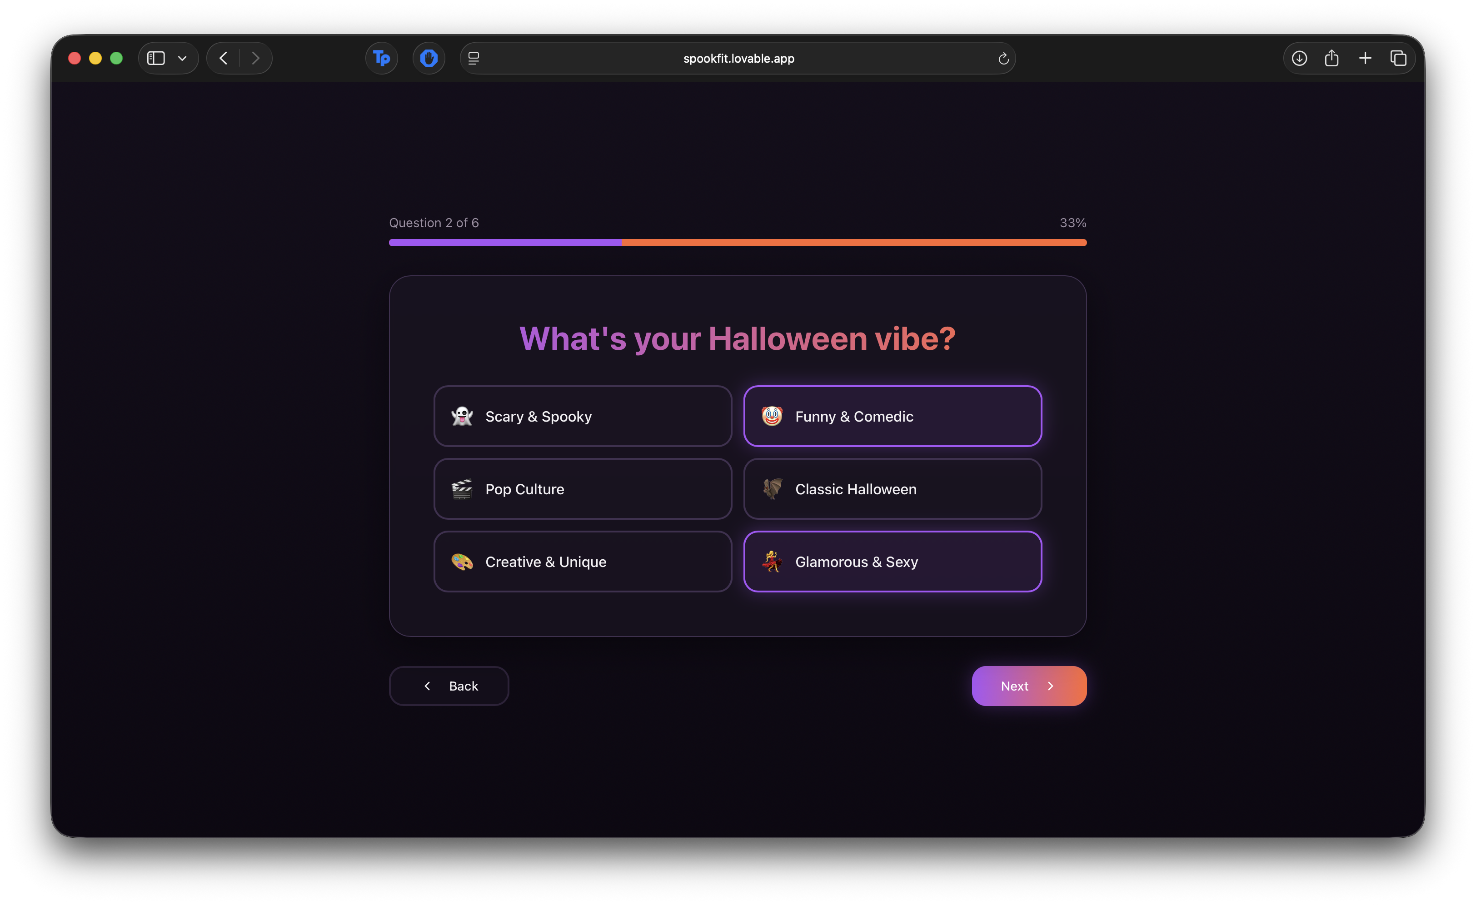
Task: Go back with browser back arrow
Action: click(224, 58)
